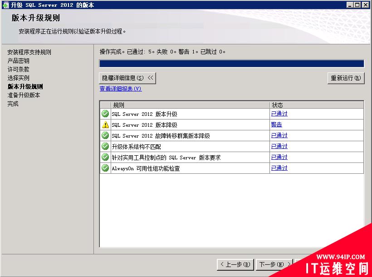
Task: Select row text SQL Server 2012 版本升级
Action: coord(144,114)
